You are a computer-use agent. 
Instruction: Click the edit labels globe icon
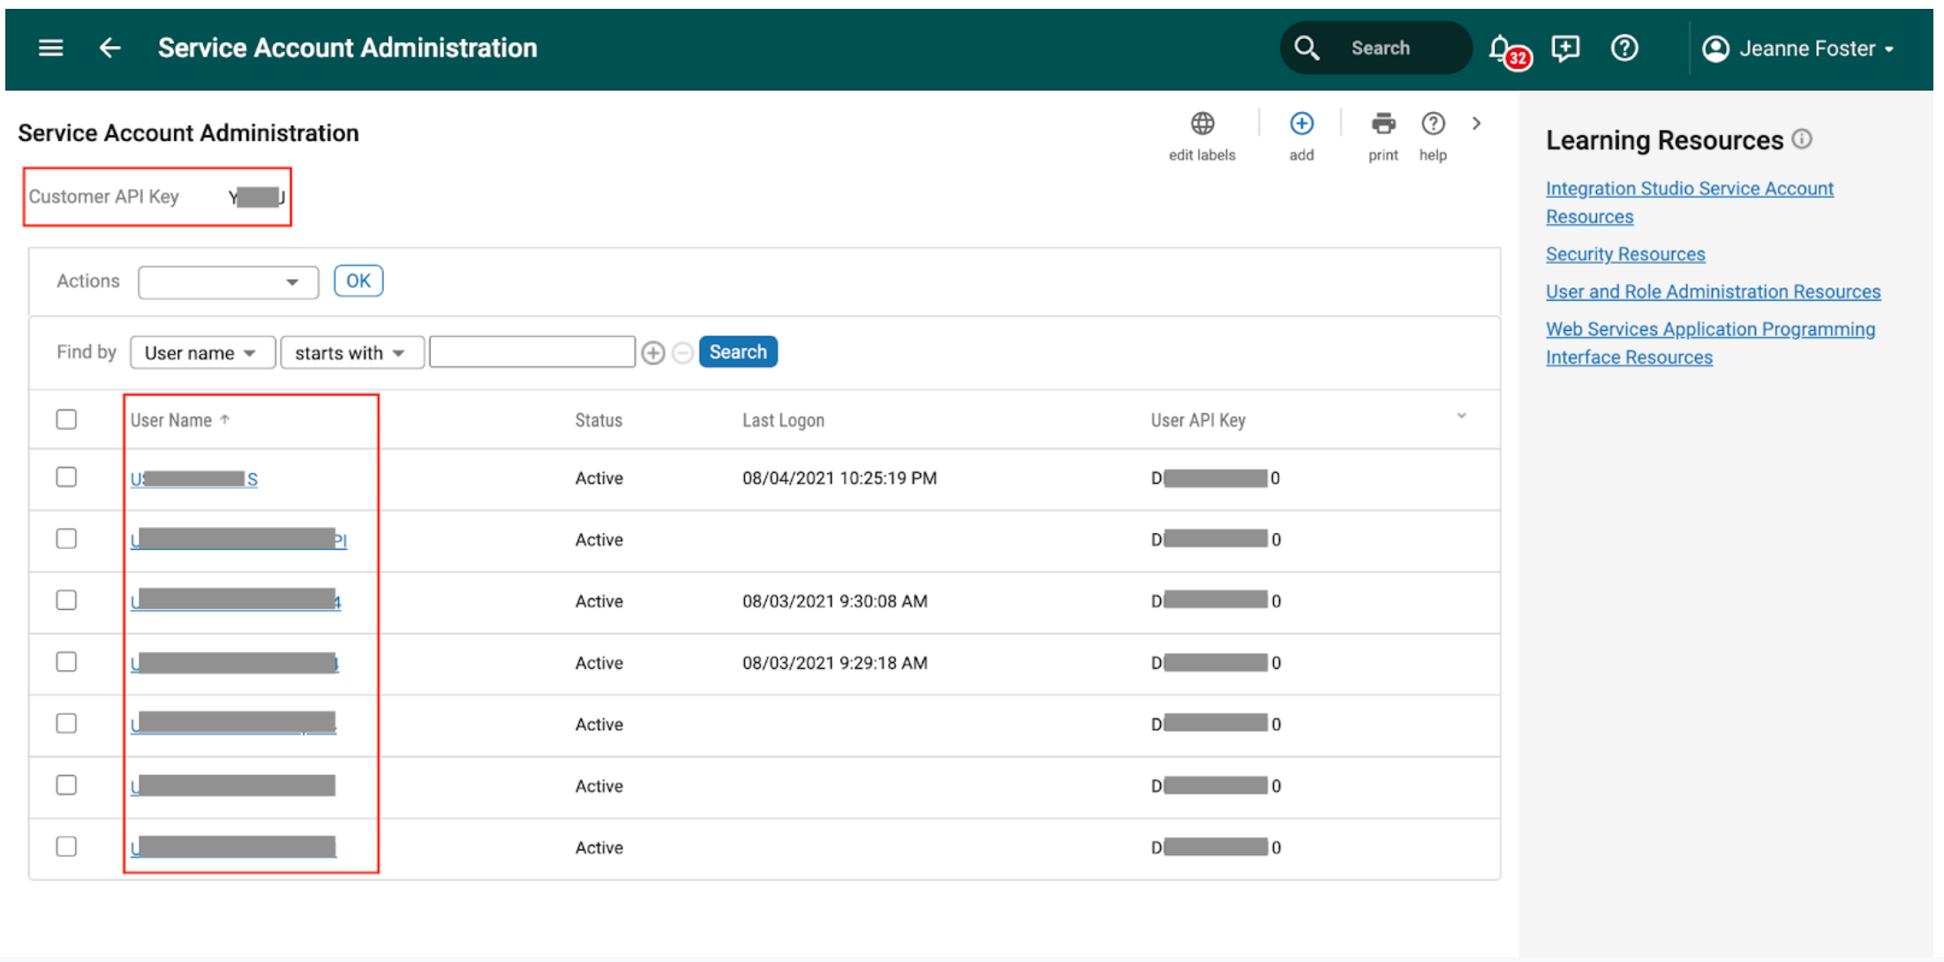(1202, 124)
